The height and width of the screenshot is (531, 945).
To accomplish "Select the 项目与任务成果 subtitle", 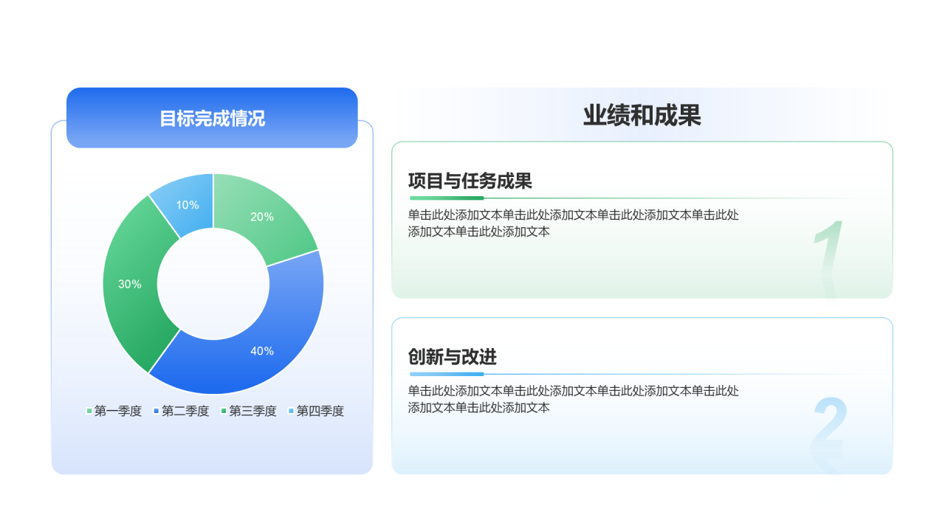I will [470, 181].
